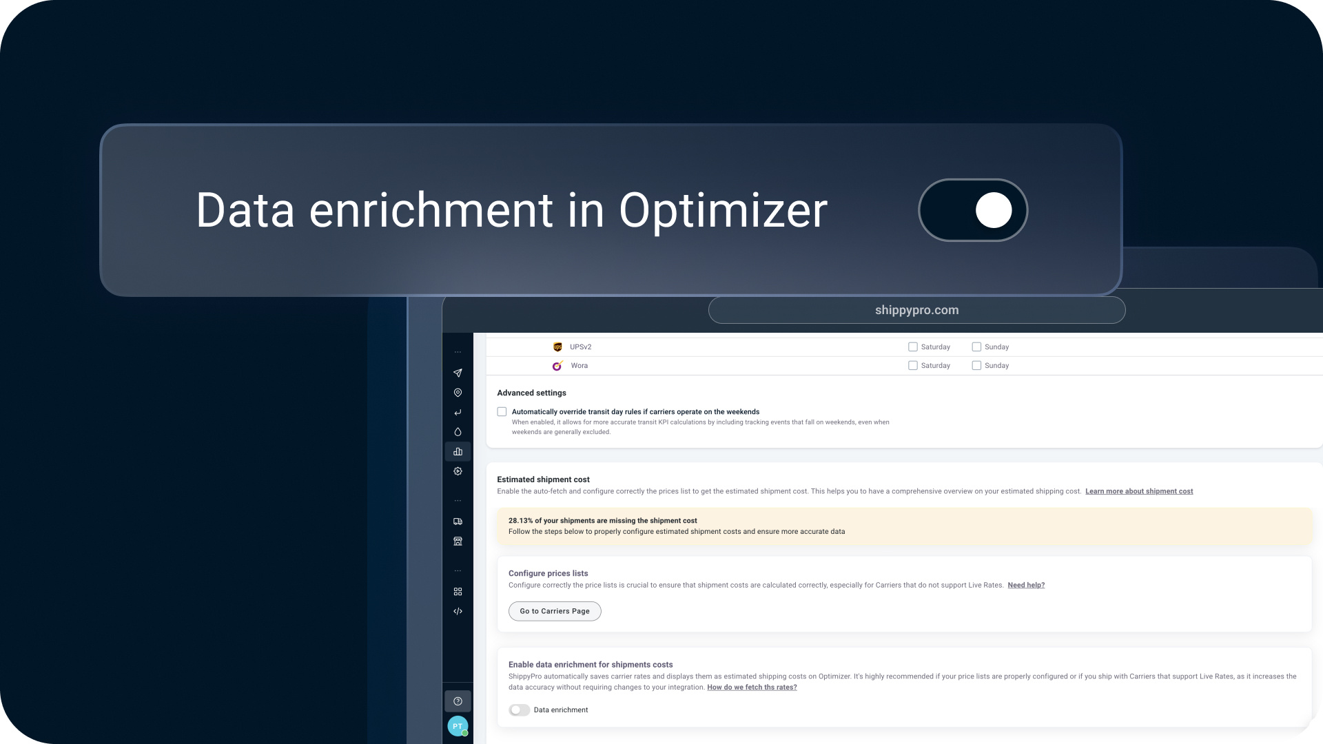Screen dimensions: 1323x744
Task: Open the storefront marketplaces sidebar icon
Action: (x=458, y=541)
